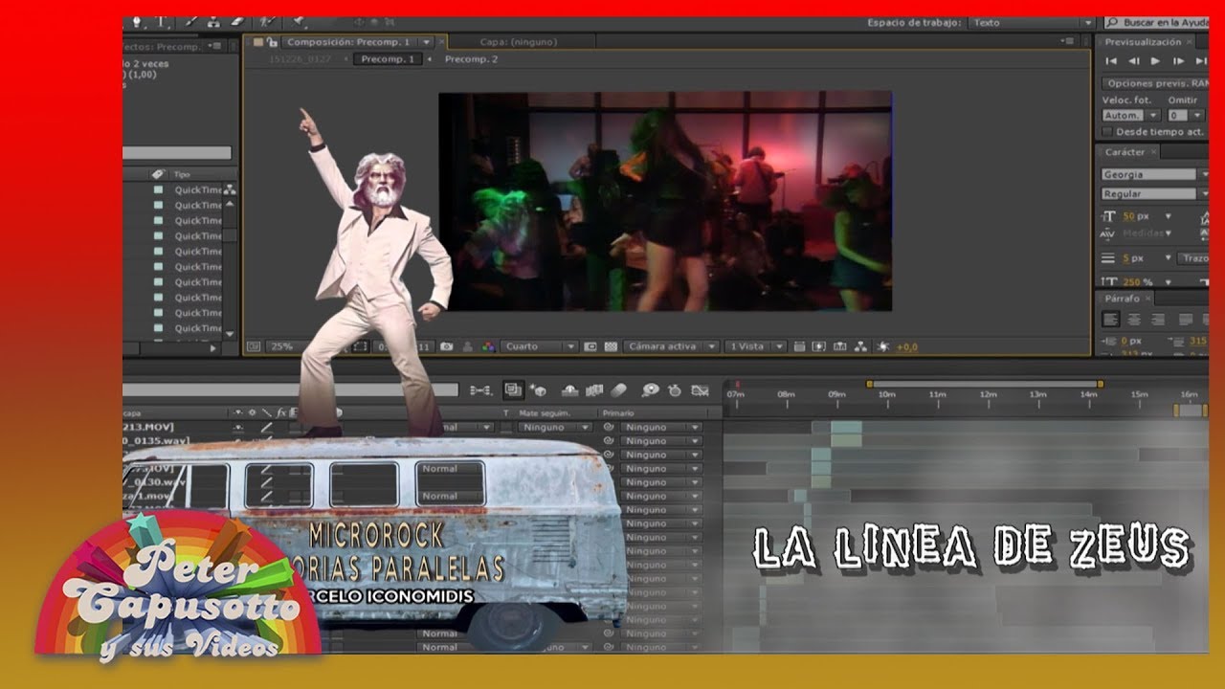Show channel and color management settings

click(489, 346)
